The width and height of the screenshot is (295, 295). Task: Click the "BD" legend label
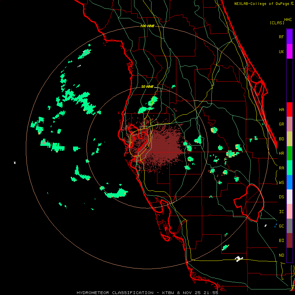[281, 139]
